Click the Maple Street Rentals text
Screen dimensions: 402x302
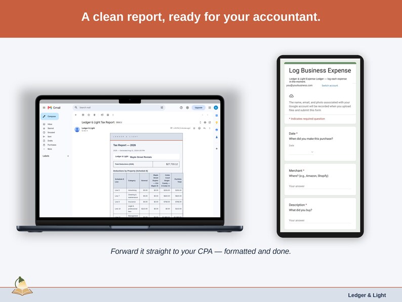coord(141,157)
